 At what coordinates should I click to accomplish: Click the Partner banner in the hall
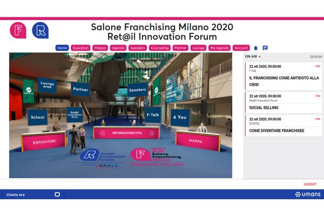pyautogui.click(x=80, y=89)
